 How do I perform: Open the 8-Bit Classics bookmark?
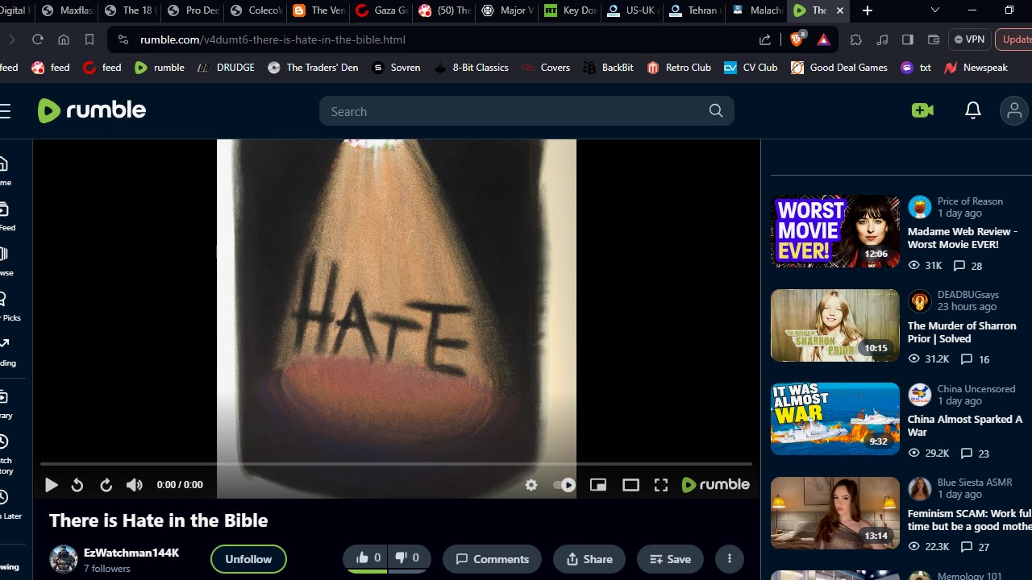coord(471,68)
